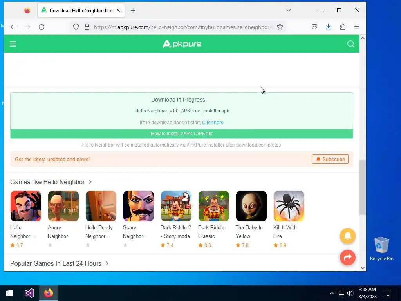Viewport: 401px width, 301px height.
Task: Open Popular Games In Last 24 Hours heading
Action: point(56,263)
